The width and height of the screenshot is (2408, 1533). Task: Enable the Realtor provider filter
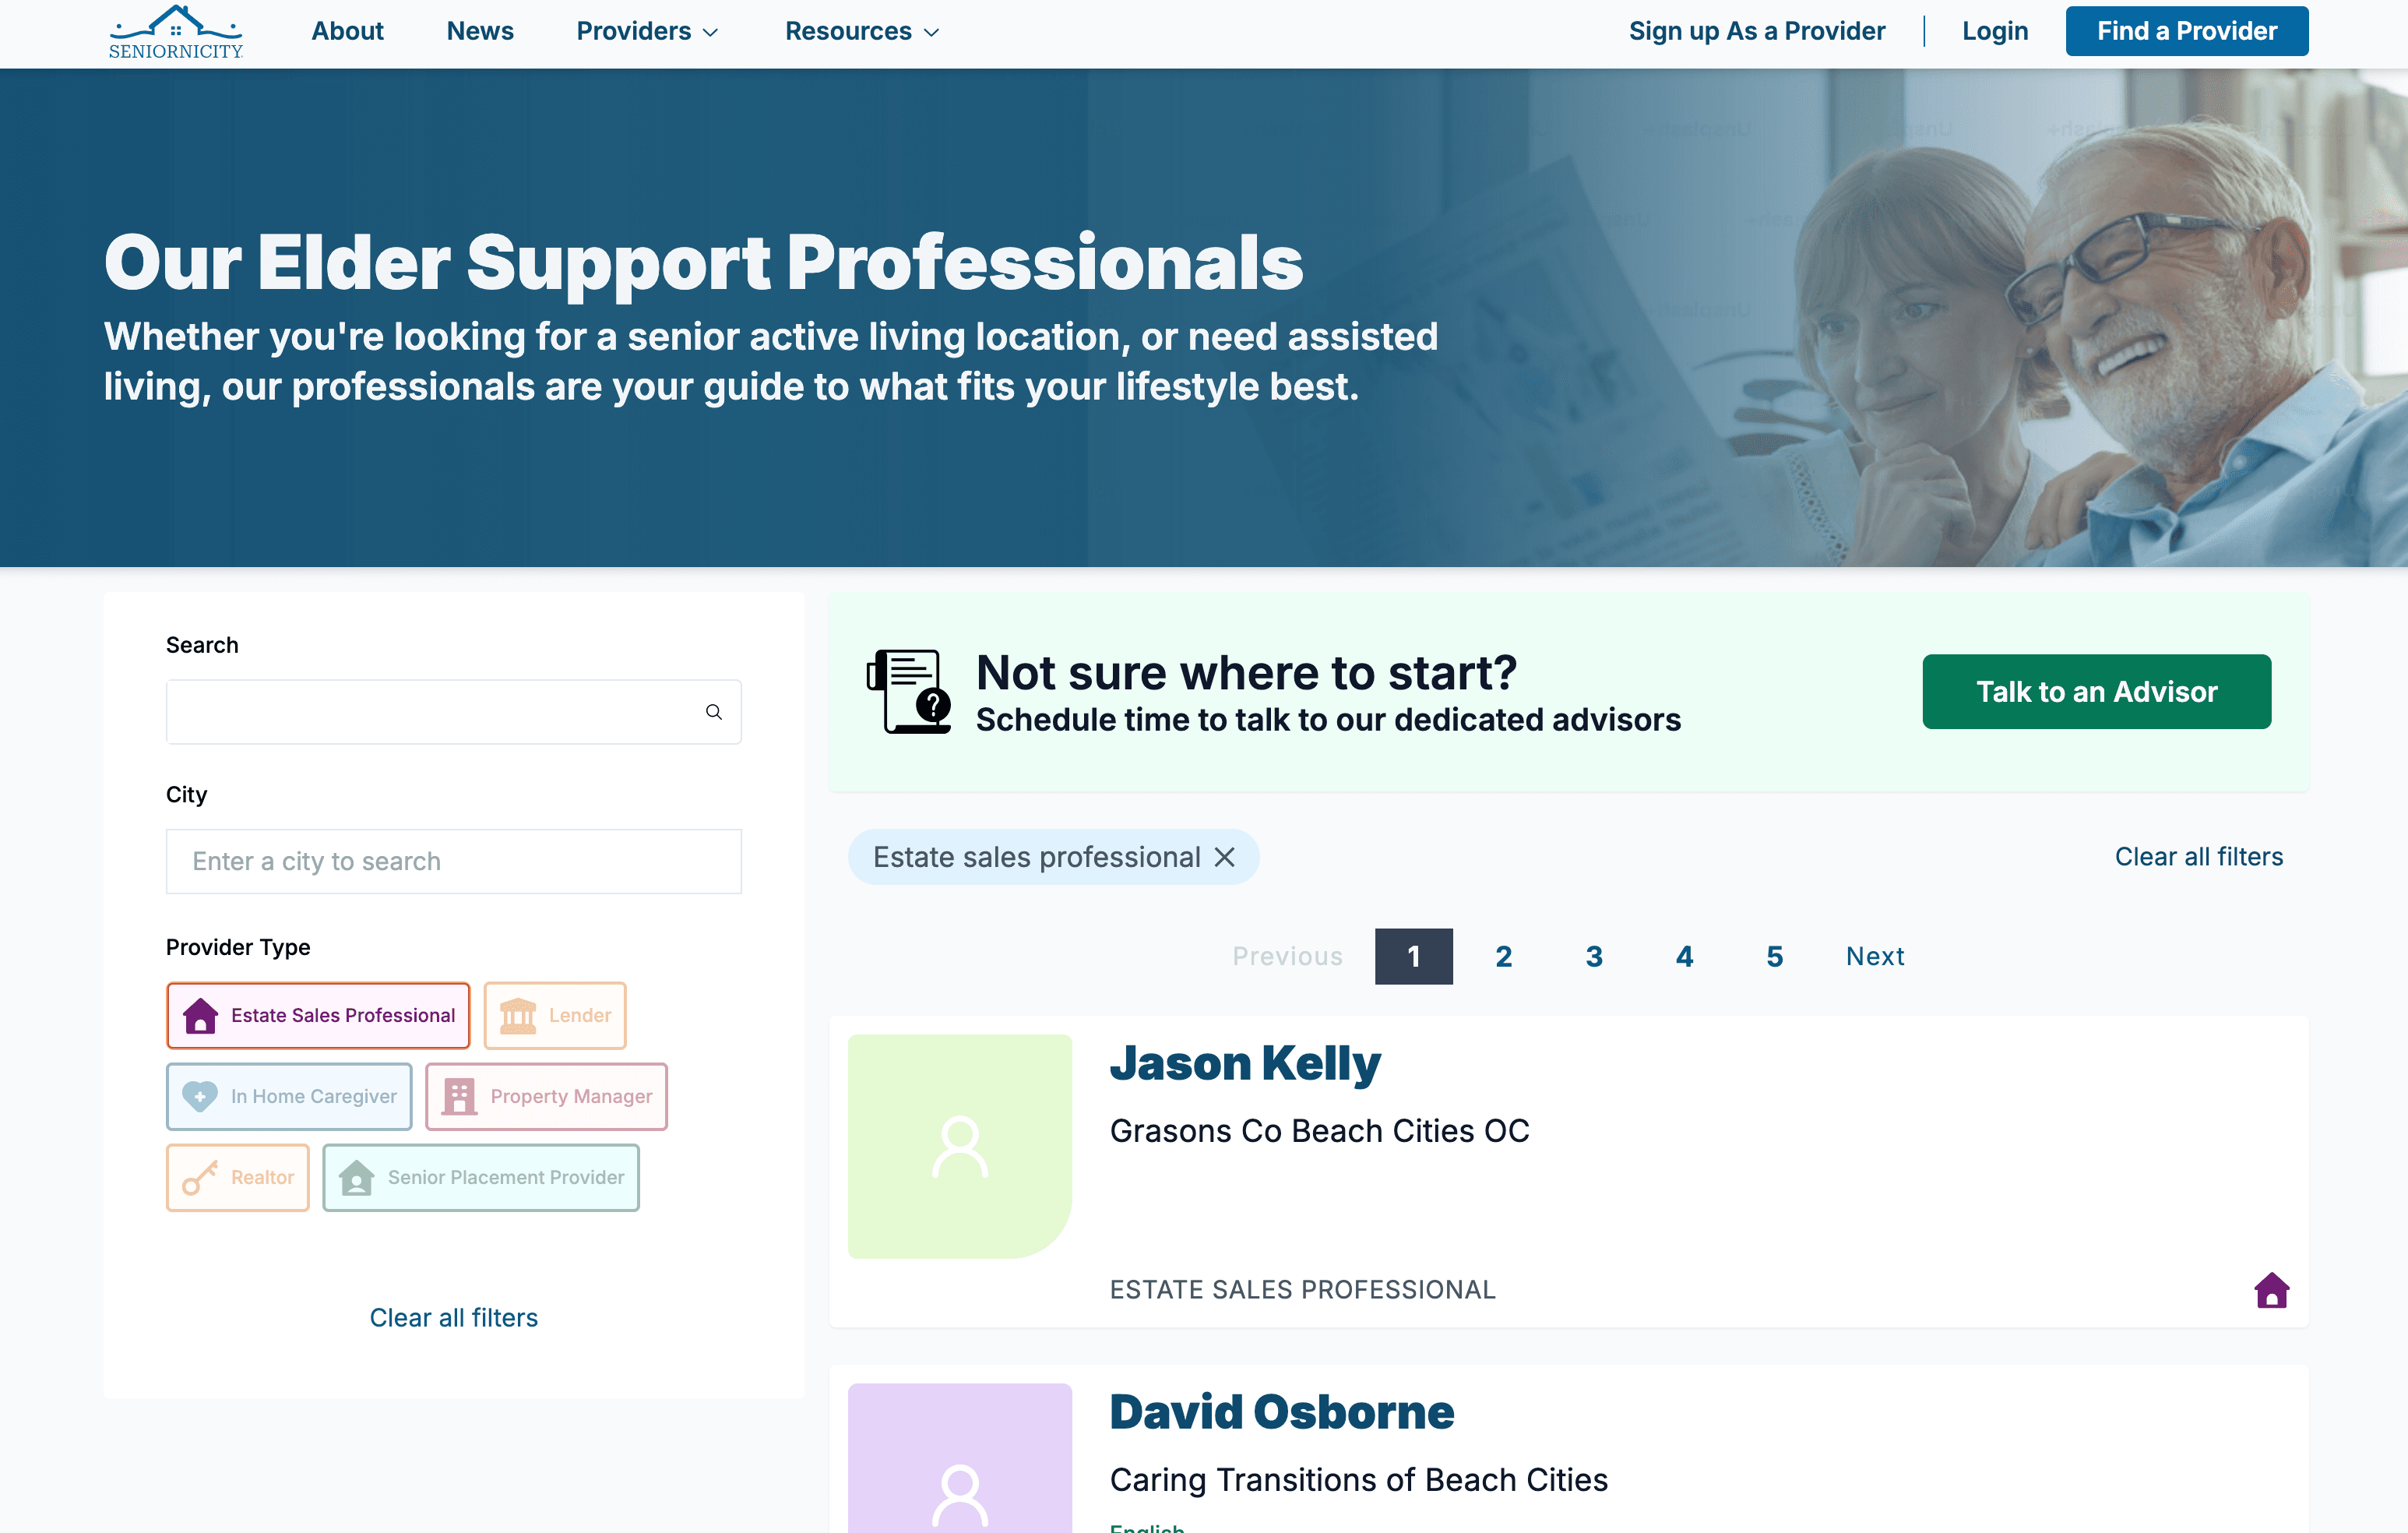238,1177
